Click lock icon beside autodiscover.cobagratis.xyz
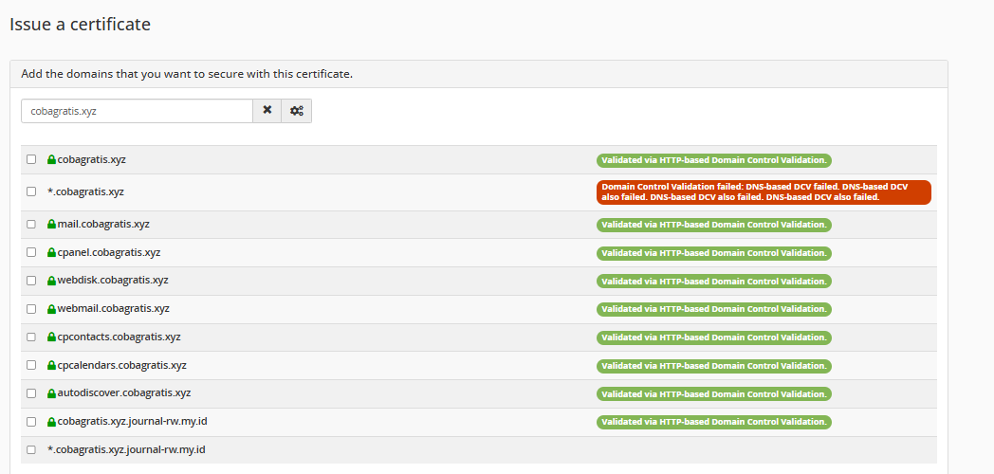994x474 pixels. pos(52,393)
